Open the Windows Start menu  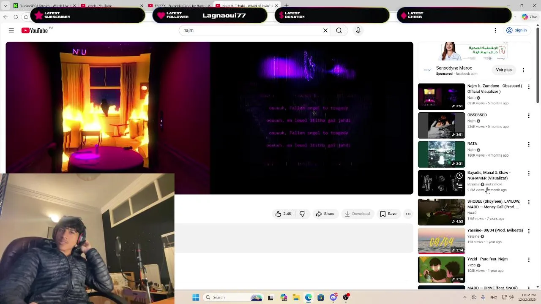pyautogui.click(x=196, y=297)
